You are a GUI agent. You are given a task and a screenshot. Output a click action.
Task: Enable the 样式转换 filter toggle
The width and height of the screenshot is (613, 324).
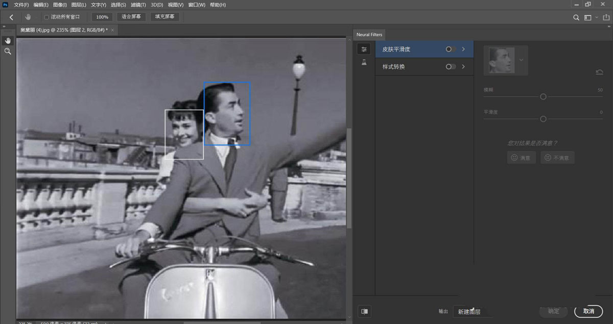click(x=450, y=67)
